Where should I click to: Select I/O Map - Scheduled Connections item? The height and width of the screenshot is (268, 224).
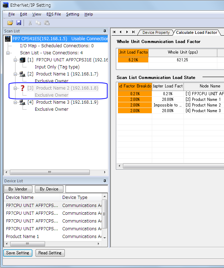pos(56,46)
